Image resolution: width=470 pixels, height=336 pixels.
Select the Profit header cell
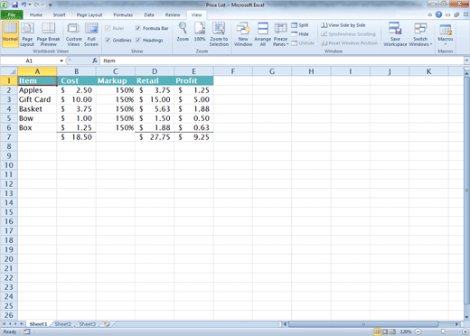(193, 80)
